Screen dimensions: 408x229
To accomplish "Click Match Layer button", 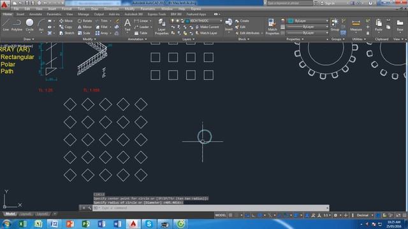I will (x=206, y=33).
